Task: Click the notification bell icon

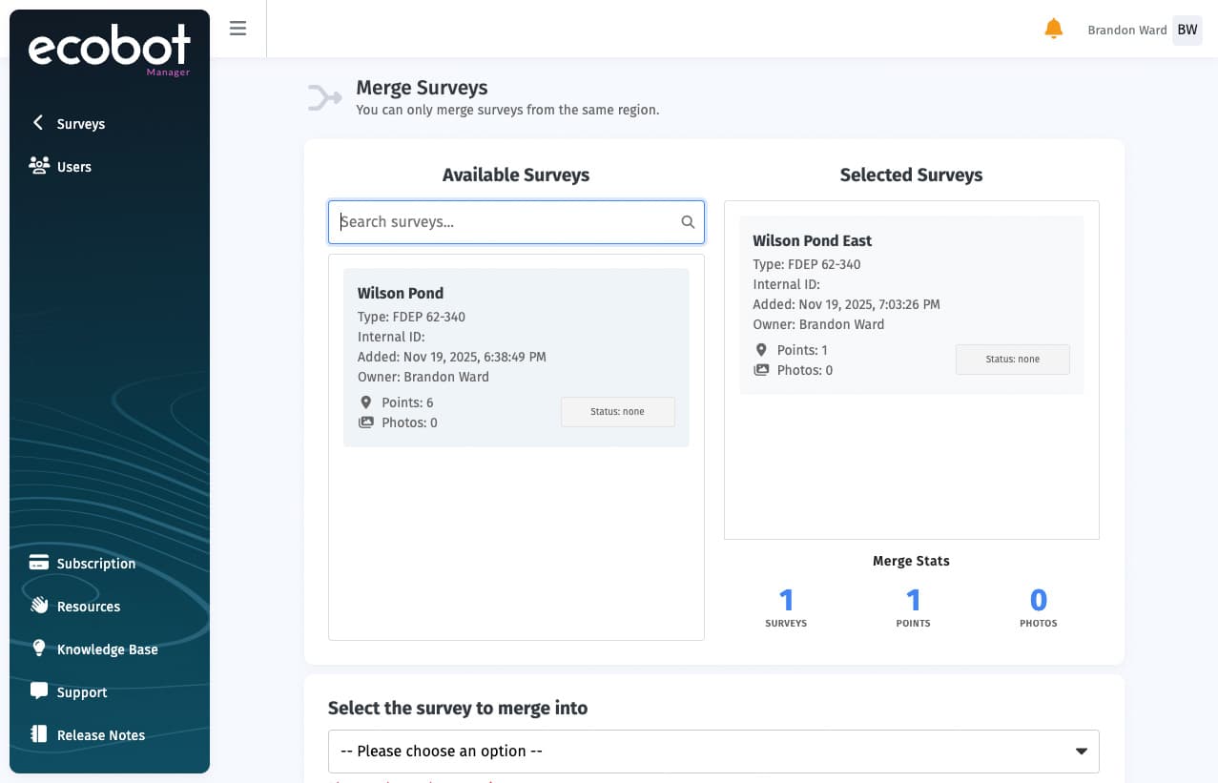Action: 1053,28
